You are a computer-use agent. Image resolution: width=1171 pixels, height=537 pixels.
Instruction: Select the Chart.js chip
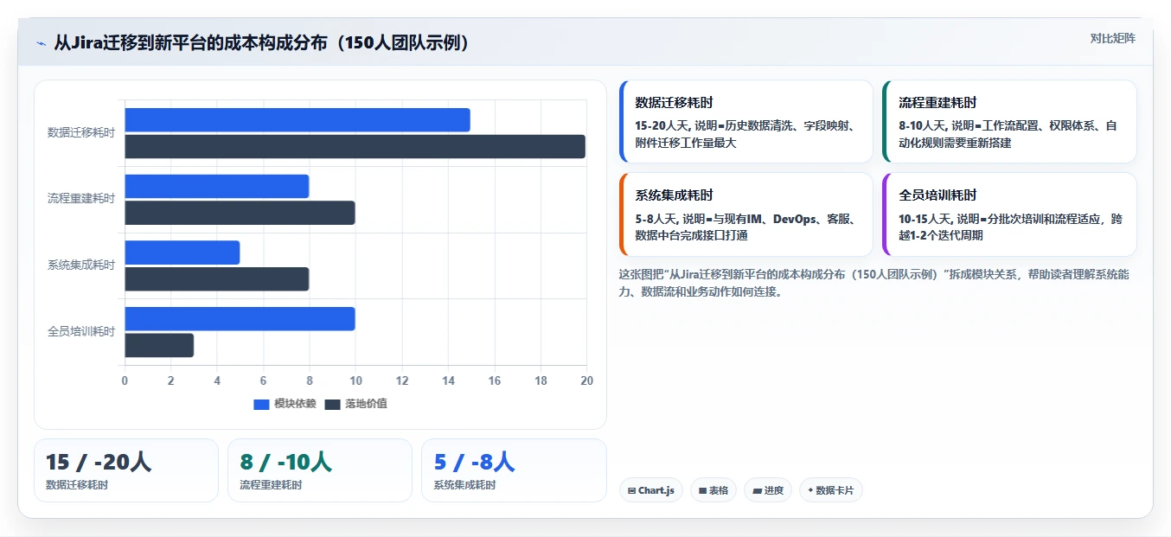(x=650, y=490)
